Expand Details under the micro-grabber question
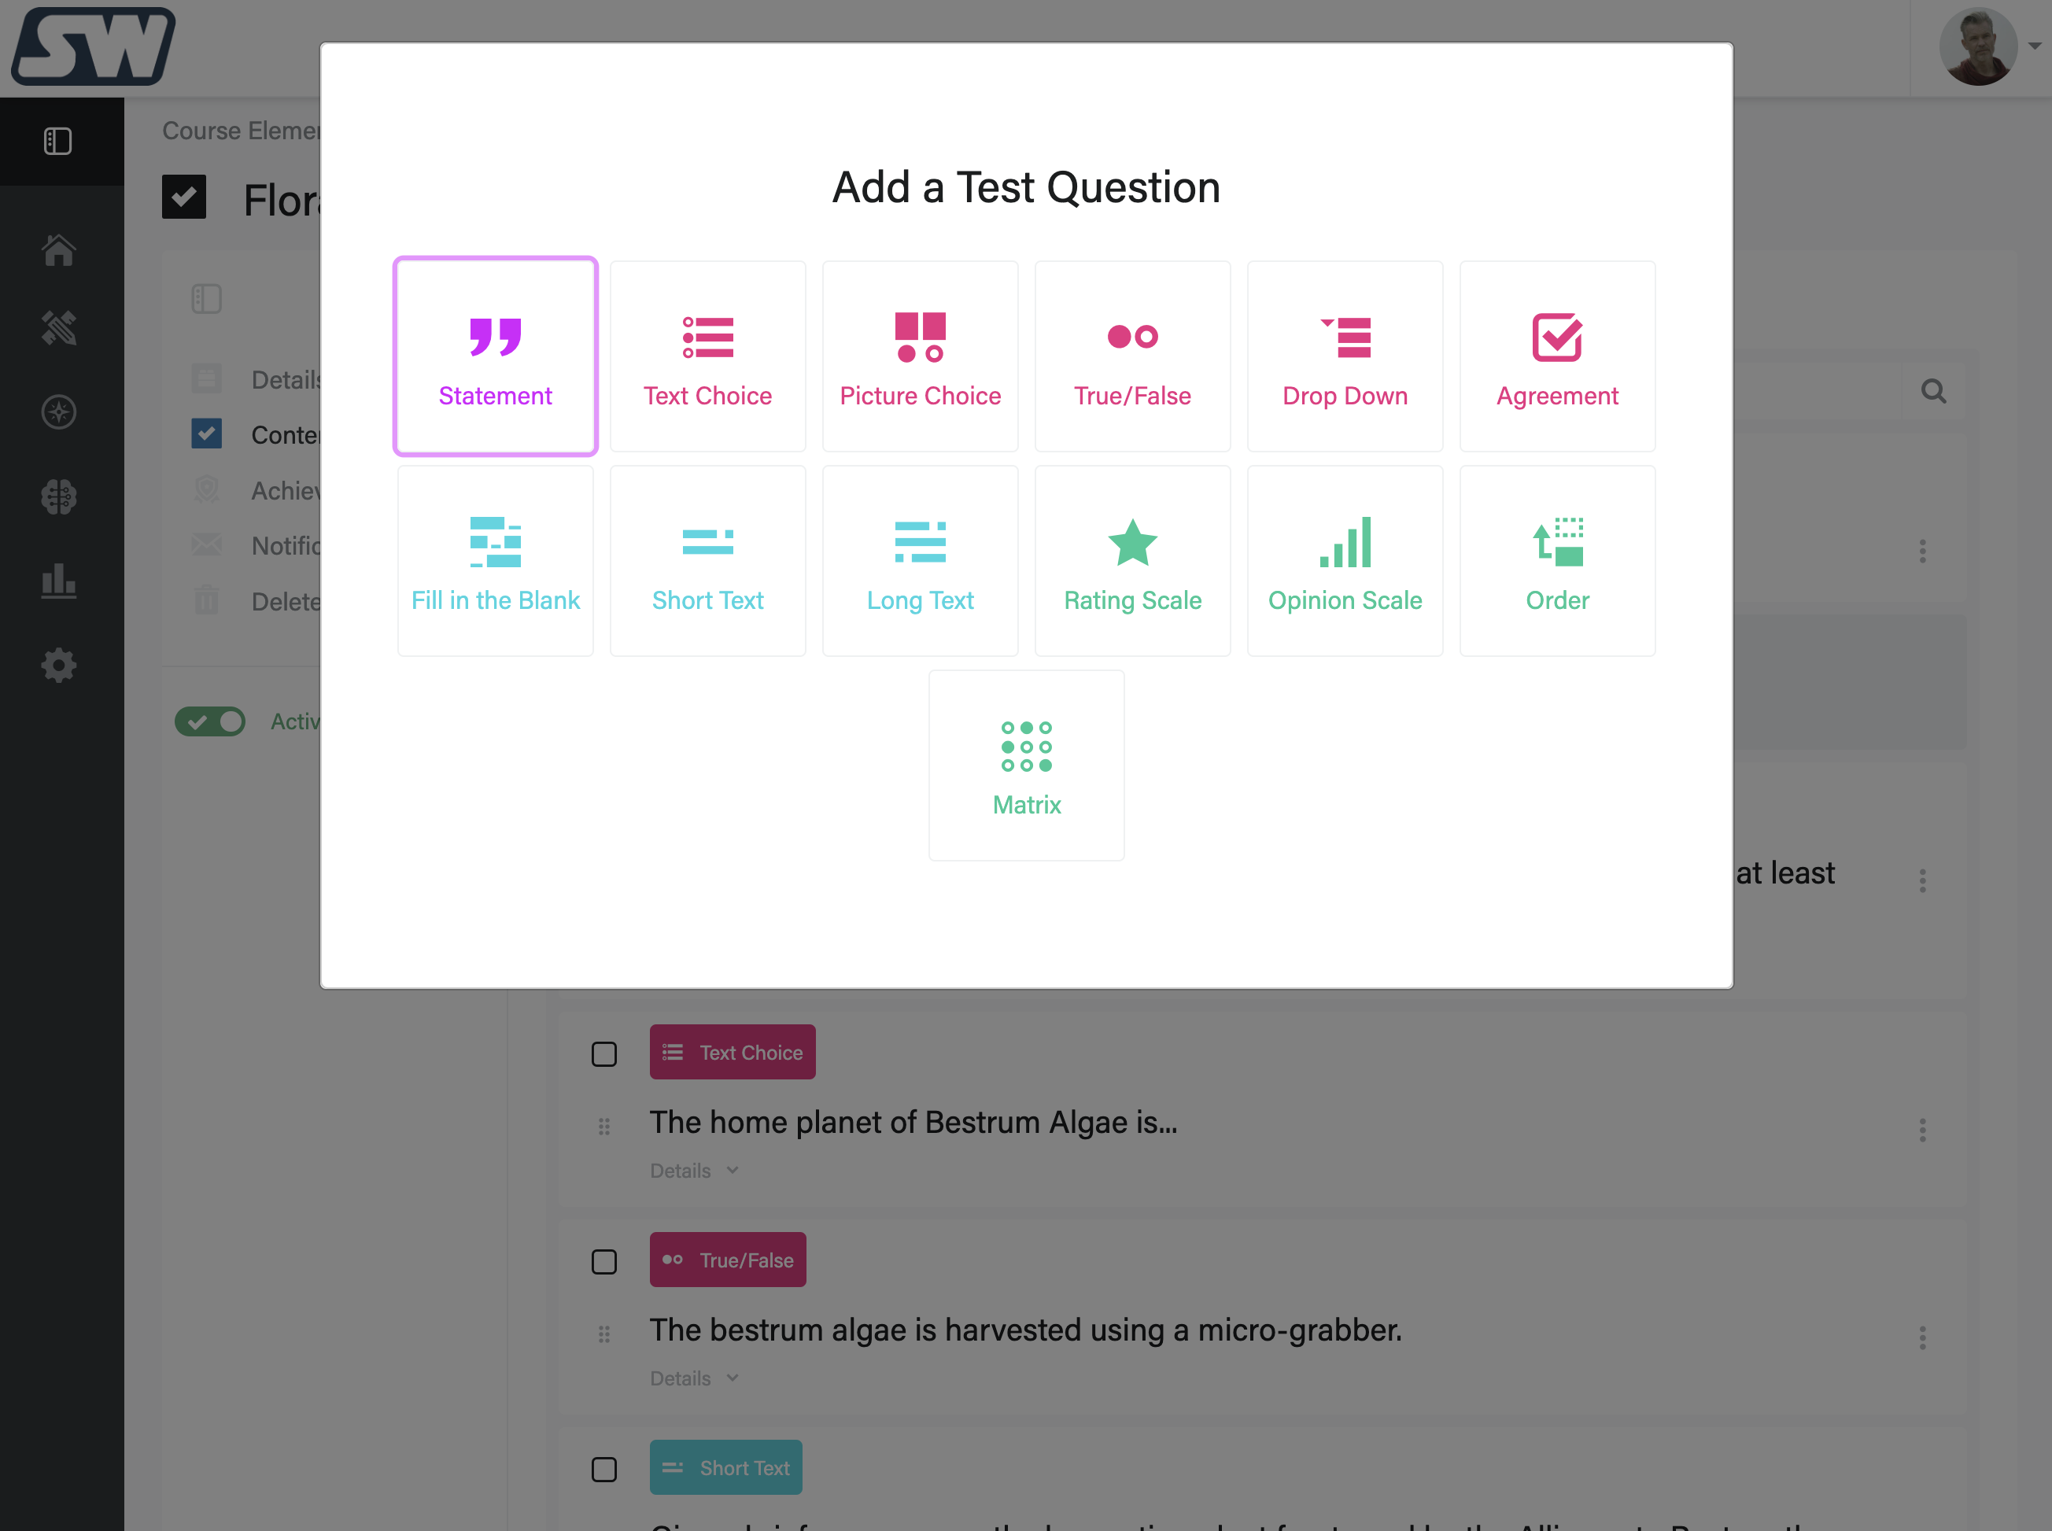 tap(693, 1378)
